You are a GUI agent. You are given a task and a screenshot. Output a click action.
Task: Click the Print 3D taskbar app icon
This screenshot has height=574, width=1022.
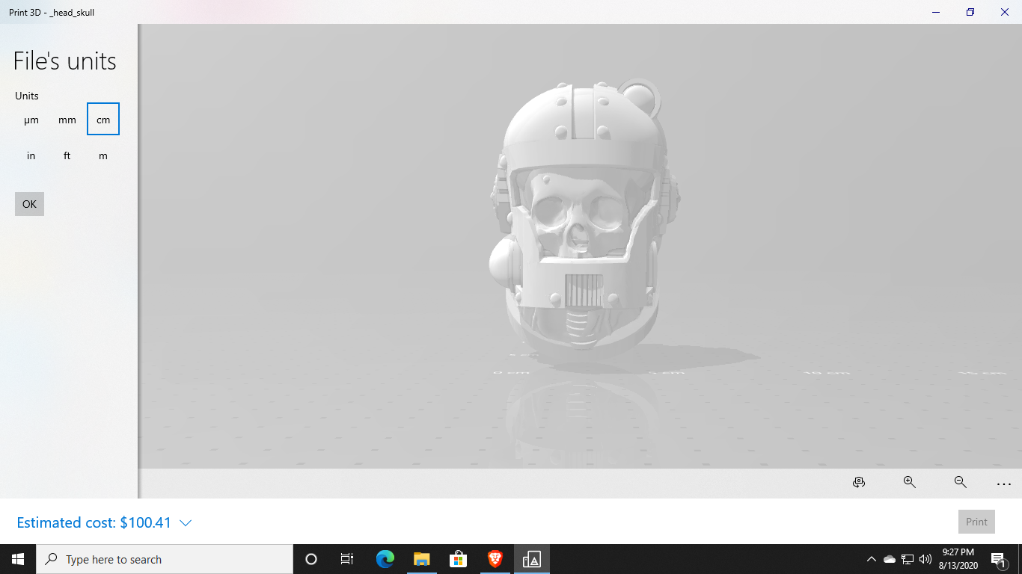pyautogui.click(x=531, y=559)
